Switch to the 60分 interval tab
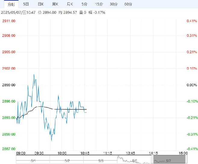This screenshot has width=198, height=164. pyautogui.click(x=128, y=4)
